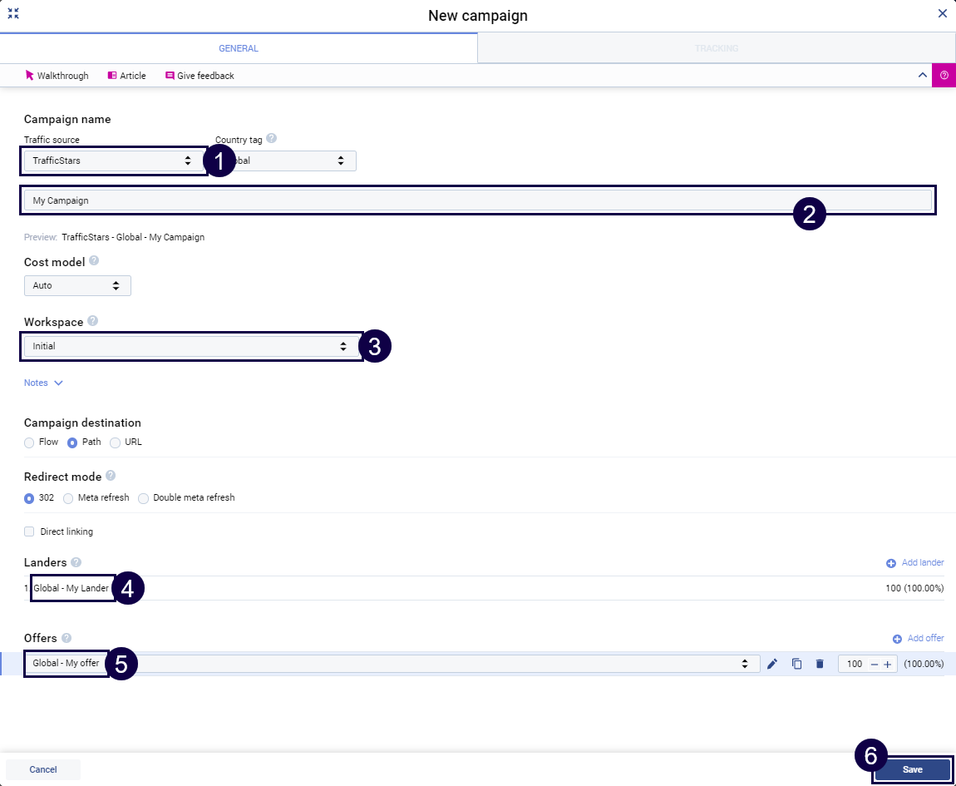This screenshot has height=786, width=956.
Task: Click the pencil edit icon for the offer
Action: click(772, 664)
